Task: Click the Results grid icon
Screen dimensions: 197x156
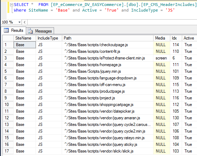Action: click(x=6, y=30)
